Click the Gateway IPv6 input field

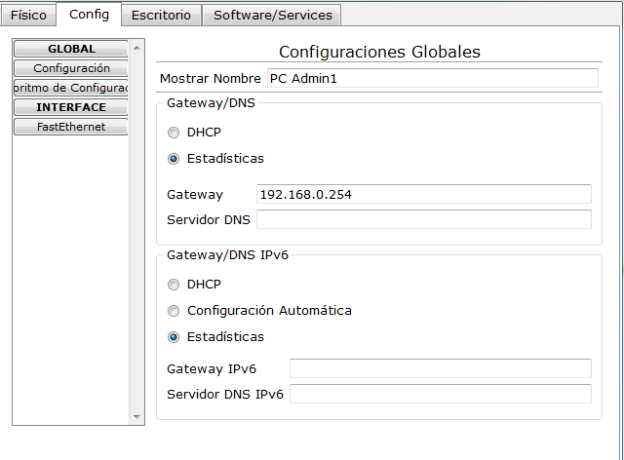[440, 368]
